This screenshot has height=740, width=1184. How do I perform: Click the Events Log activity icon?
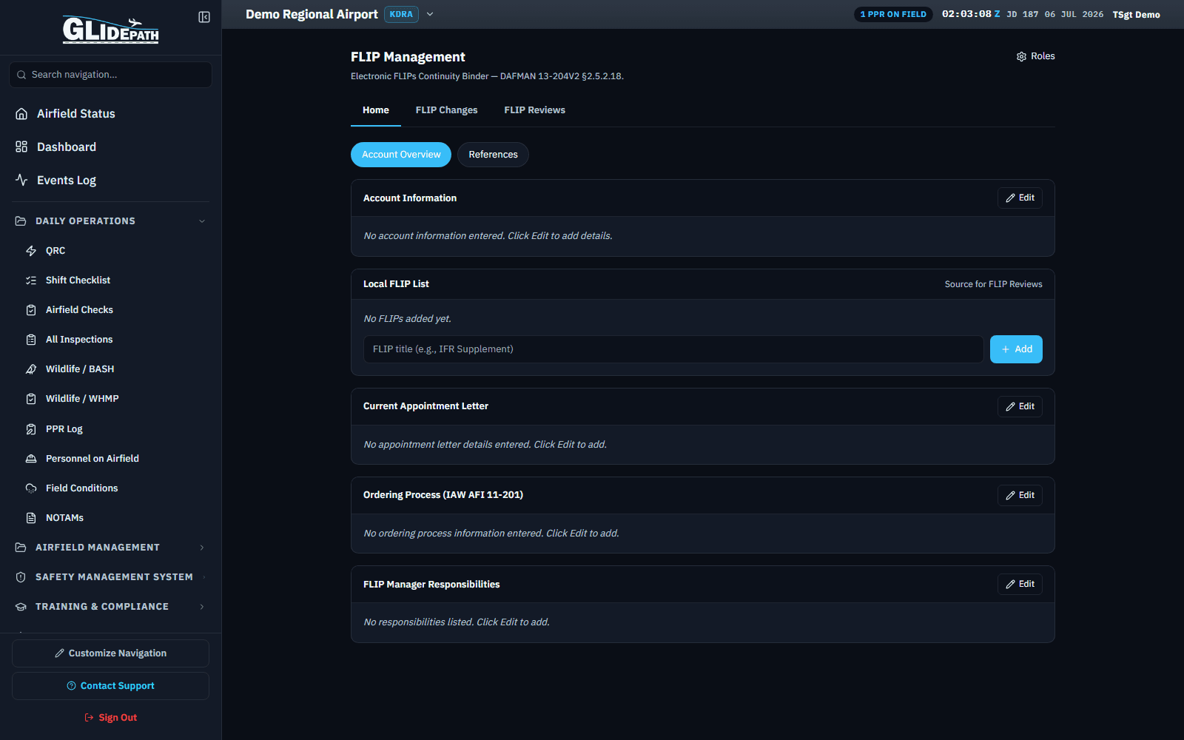pos(21,180)
